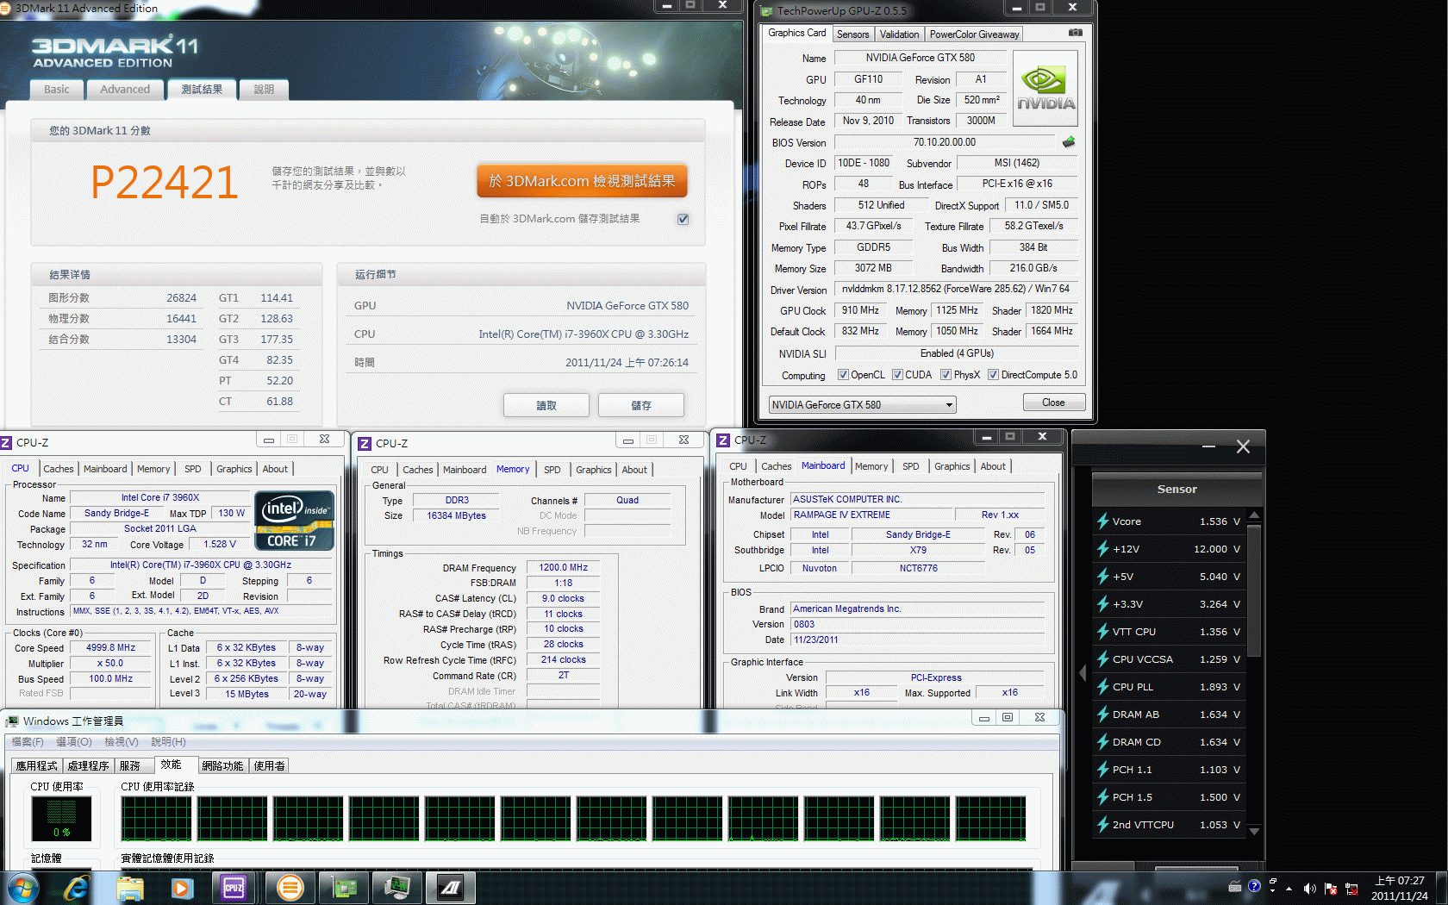
Task: Open the GPU selection dropdown in GPU-Z
Action: coord(863,404)
